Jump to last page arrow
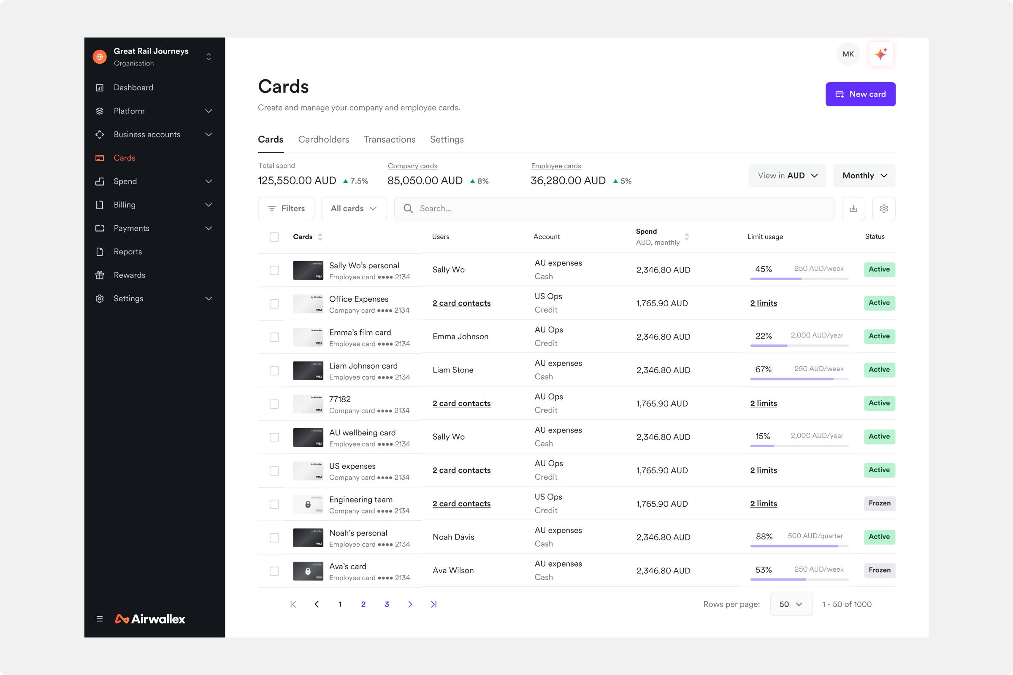Screen dimensions: 1013x675 pos(434,605)
